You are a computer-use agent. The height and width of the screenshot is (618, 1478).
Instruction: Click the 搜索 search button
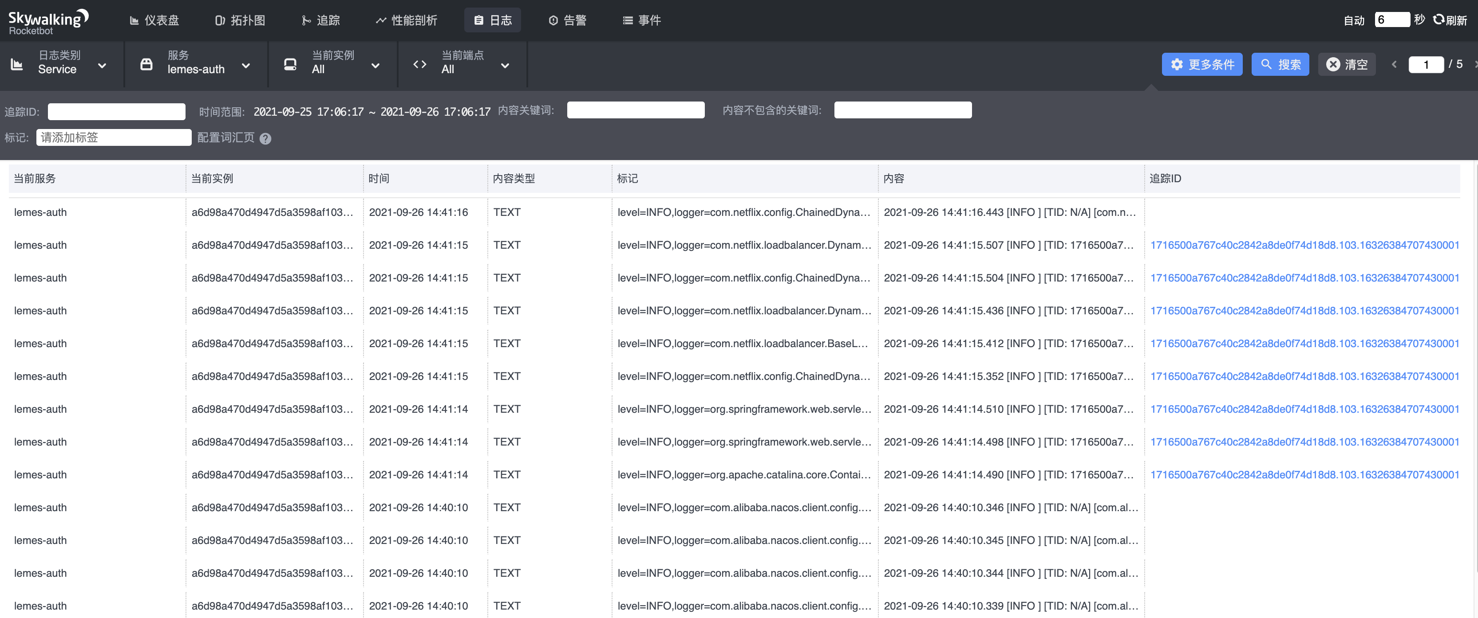tap(1280, 64)
